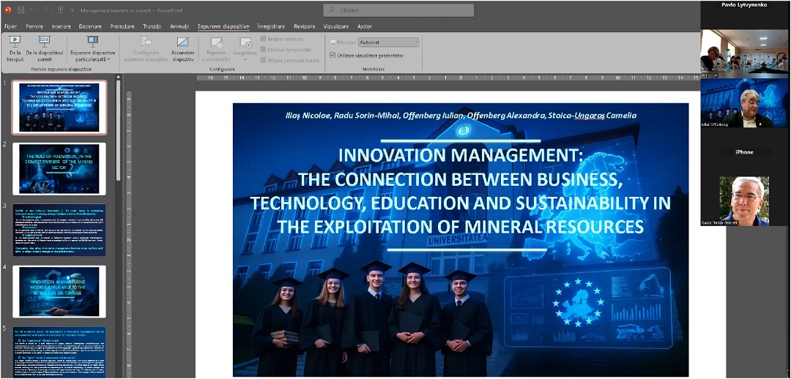
Task: Open the Fișier menu
Action: (10, 26)
